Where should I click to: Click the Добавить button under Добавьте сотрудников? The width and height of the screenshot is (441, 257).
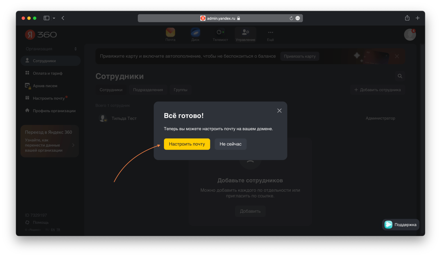click(250, 211)
